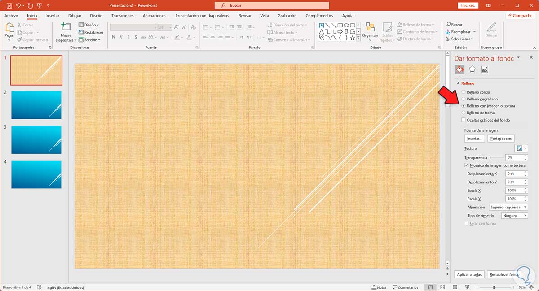Open the Textura dropdown
Viewport: 539px width, 291px height.
click(521, 148)
